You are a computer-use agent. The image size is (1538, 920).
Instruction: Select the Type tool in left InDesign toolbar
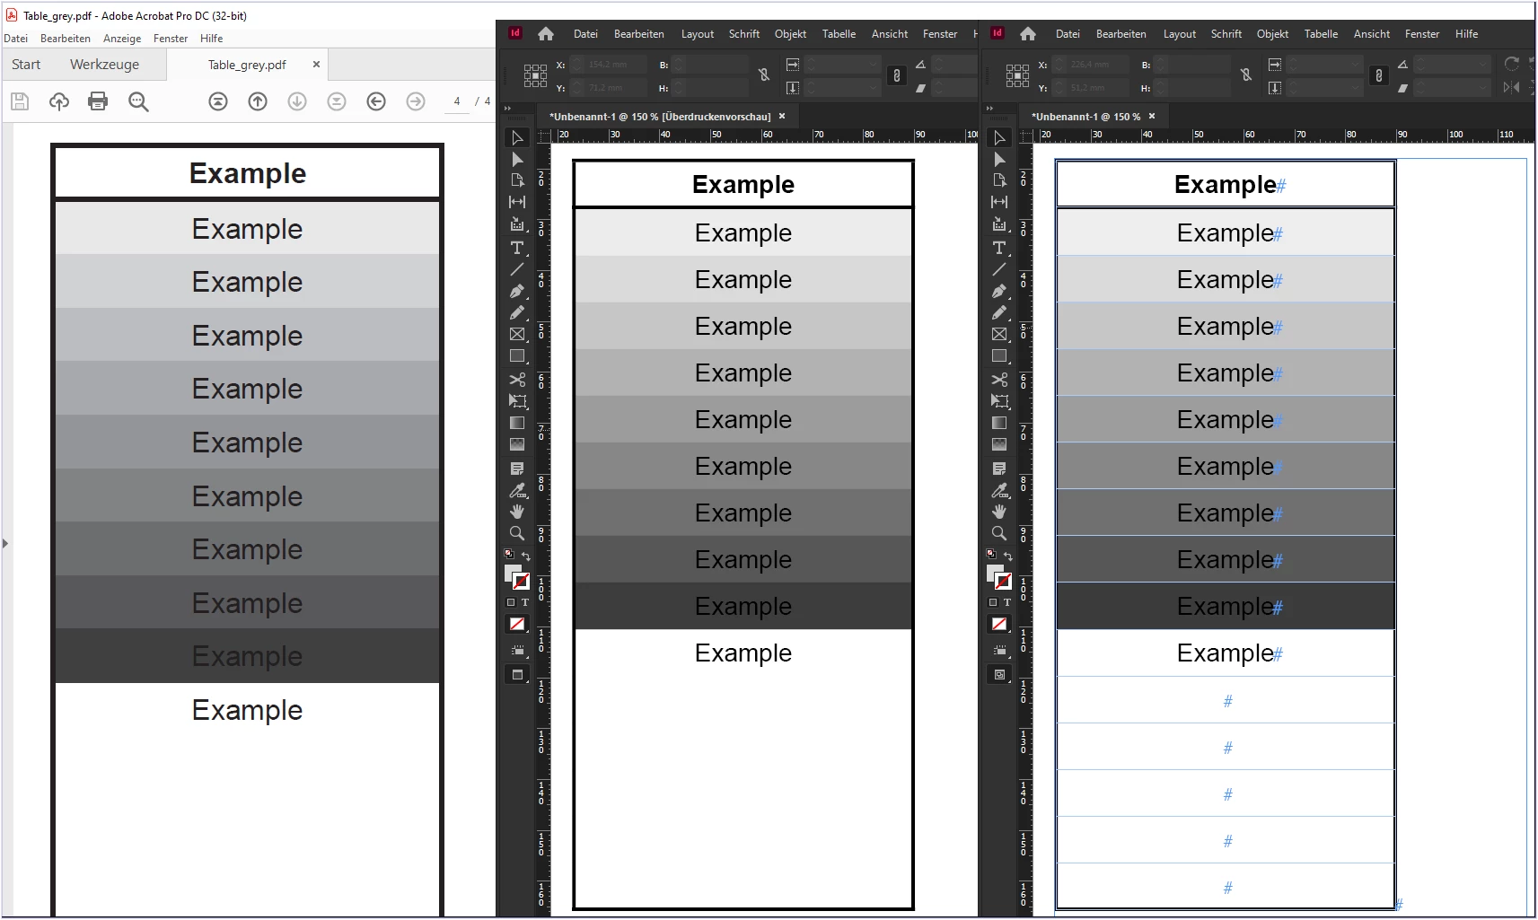pyautogui.click(x=517, y=248)
